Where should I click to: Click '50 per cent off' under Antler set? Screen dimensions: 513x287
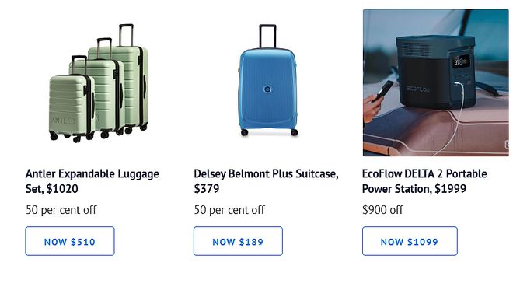61,210
